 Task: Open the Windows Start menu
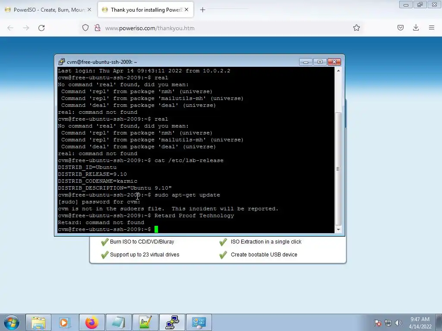[12, 322]
